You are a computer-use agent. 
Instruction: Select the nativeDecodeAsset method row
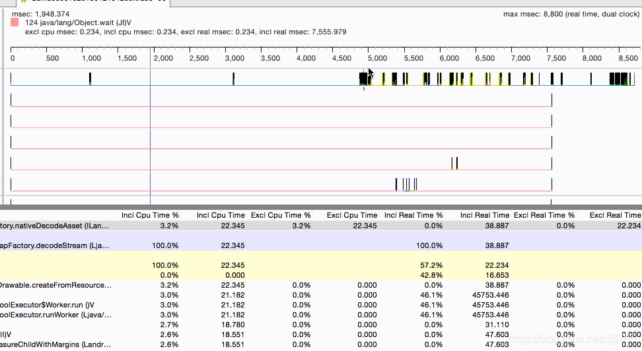tap(321, 226)
